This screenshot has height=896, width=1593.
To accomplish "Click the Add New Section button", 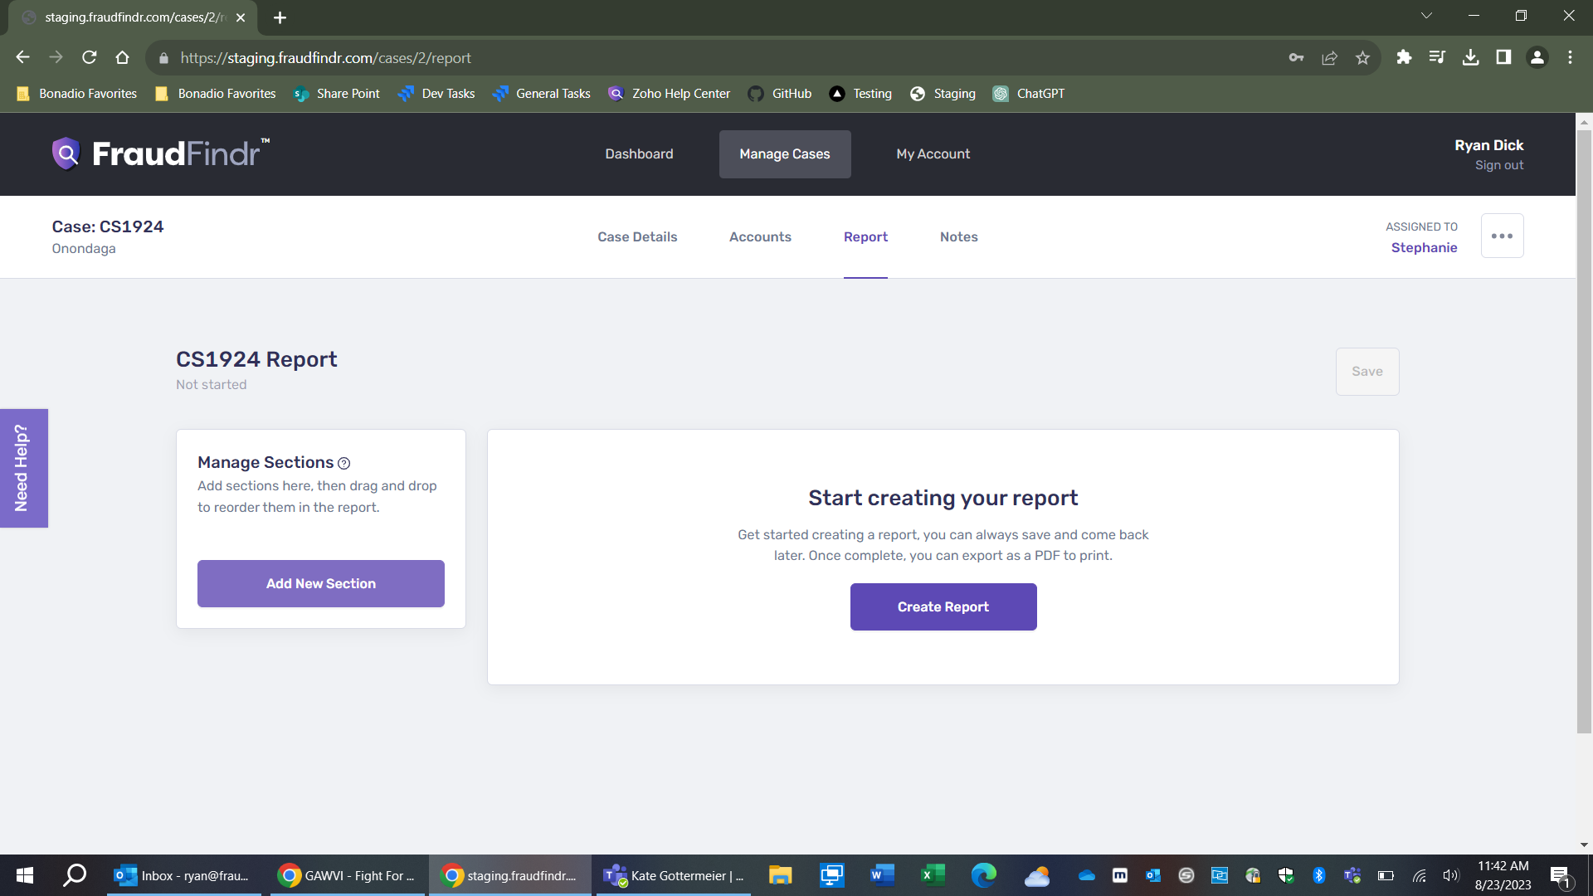I will (321, 584).
